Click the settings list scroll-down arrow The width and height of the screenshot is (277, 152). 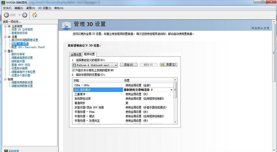[x=175, y=122]
